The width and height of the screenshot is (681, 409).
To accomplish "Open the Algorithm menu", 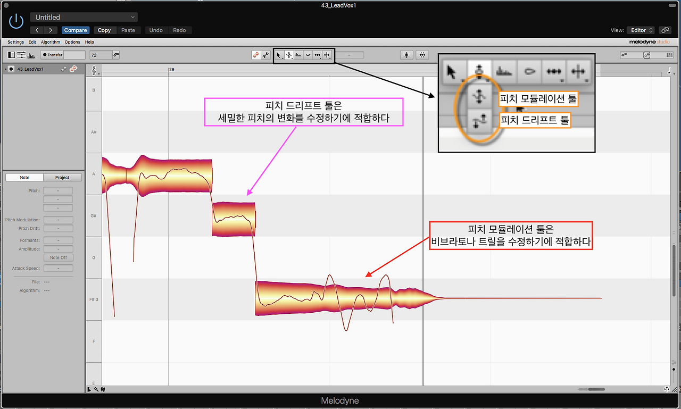I will point(51,42).
